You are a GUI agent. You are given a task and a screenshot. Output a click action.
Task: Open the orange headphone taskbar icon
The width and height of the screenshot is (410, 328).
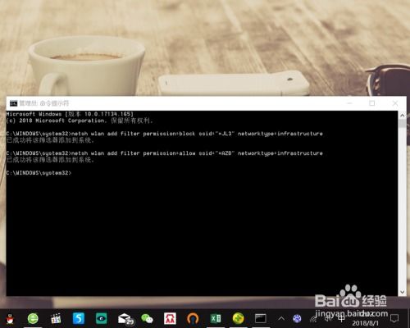(x=193, y=319)
